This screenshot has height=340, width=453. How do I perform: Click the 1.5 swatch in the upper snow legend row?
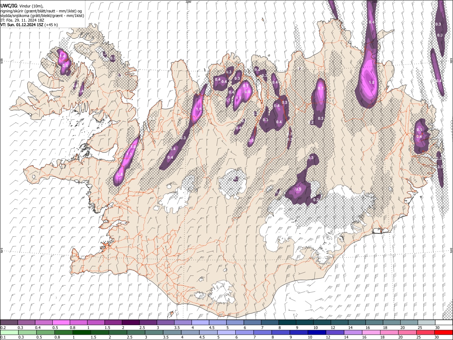113,323
